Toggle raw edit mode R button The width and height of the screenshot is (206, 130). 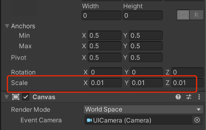(197, 15)
